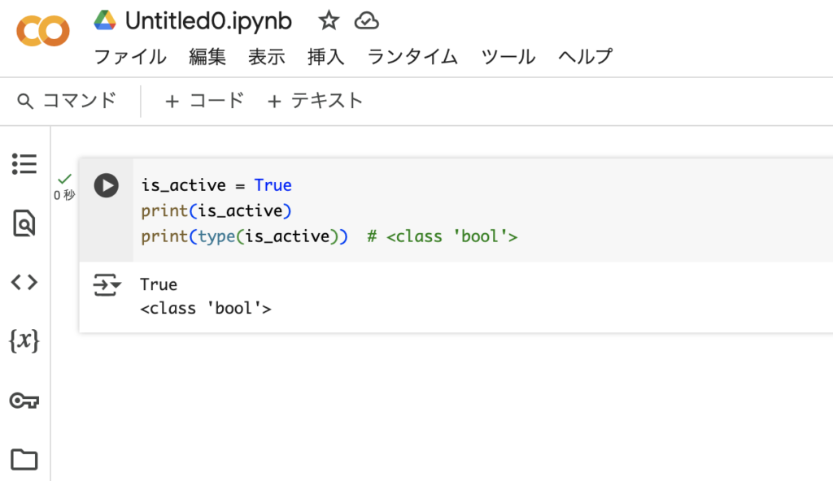The image size is (833, 481).
Task: Go to the Colab logo home
Action: tap(43, 31)
